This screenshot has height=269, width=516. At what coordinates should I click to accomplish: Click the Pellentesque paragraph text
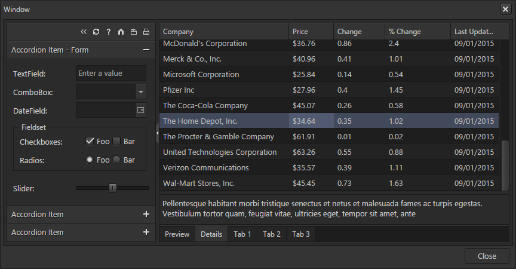point(322,209)
